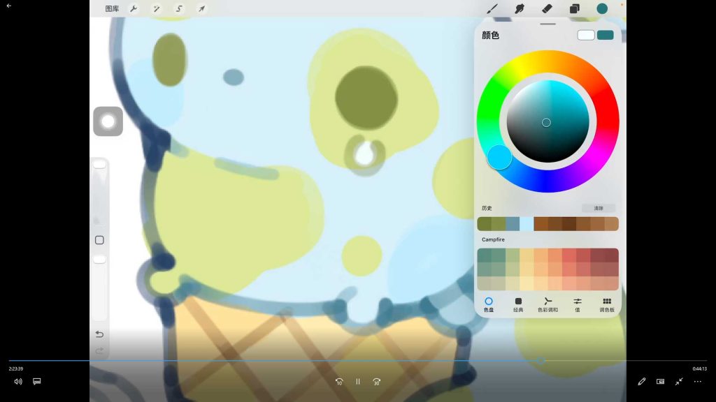Skip back 10 seconds

pos(339,382)
